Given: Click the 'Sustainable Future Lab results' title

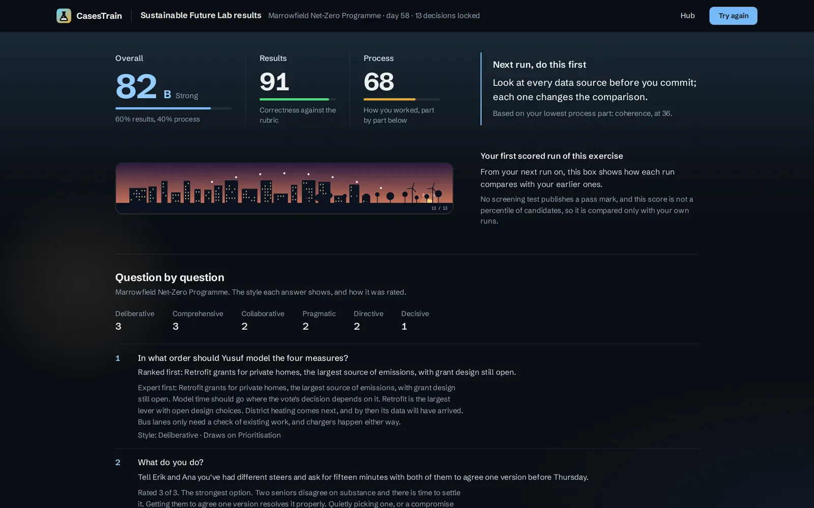Looking at the screenshot, I should (x=201, y=15).
